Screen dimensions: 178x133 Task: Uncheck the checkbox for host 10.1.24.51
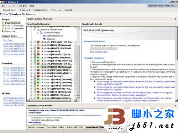pyautogui.click(x=35, y=42)
